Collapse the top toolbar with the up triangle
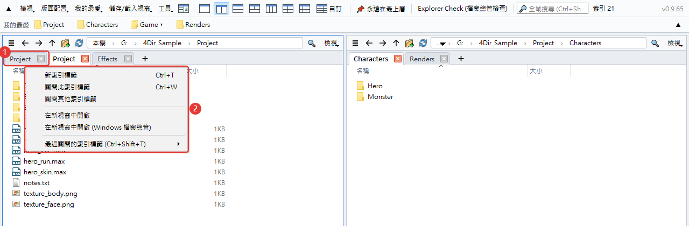The image size is (689, 226). pos(9,9)
